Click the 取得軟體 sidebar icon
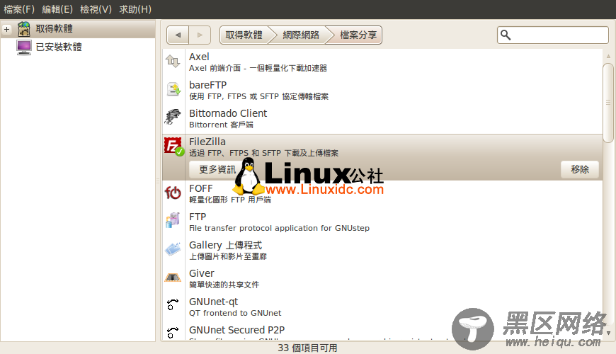This screenshot has width=616, height=354. click(x=24, y=29)
